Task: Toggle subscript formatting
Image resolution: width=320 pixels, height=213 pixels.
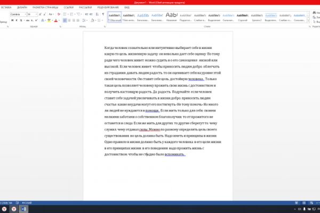Action: [32, 20]
